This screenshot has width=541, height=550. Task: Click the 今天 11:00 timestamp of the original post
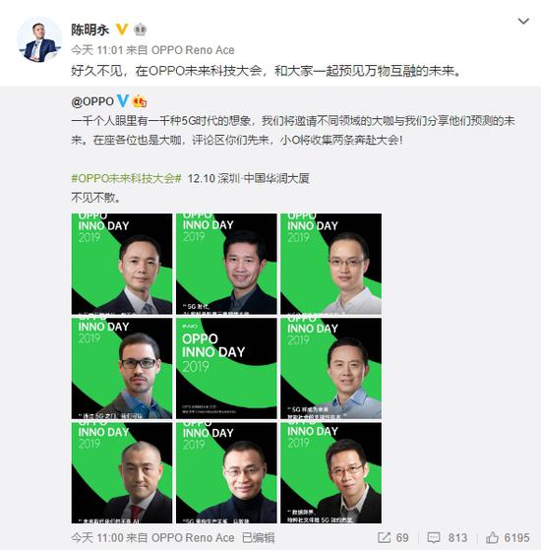coord(97,537)
